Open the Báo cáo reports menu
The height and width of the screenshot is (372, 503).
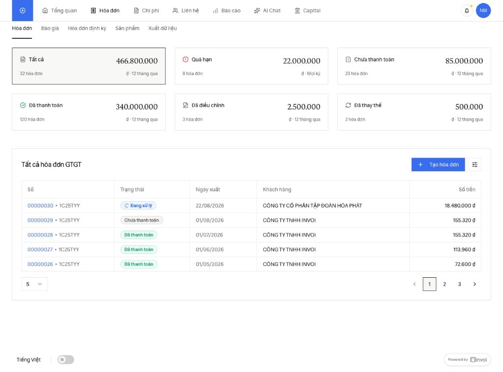[x=226, y=11]
